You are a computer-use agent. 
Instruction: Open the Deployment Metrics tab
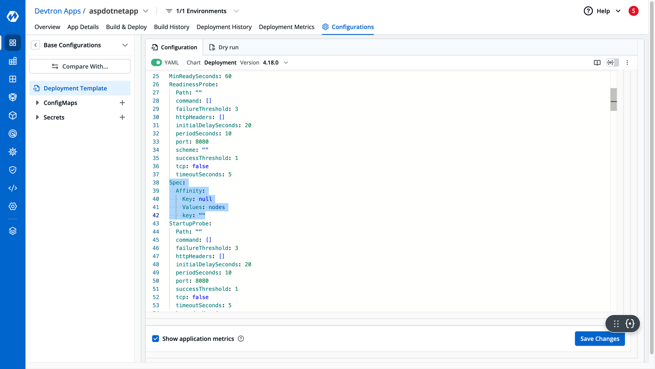coord(287,27)
